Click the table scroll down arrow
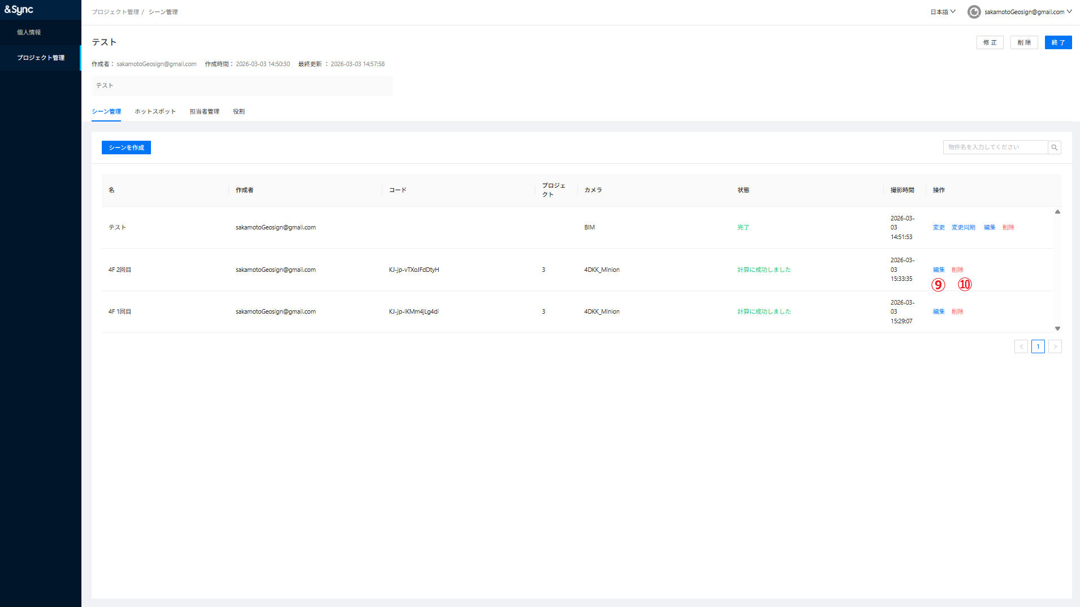The height and width of the screenshot is (607, 1080). 1057,328
